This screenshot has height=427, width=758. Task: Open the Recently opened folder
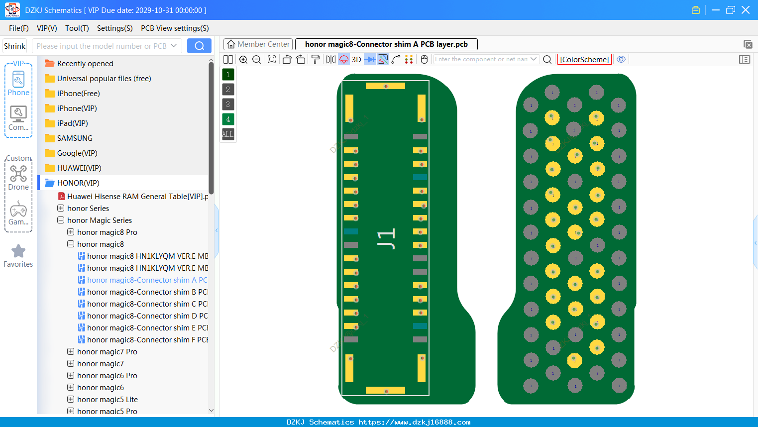coord(85,63)
